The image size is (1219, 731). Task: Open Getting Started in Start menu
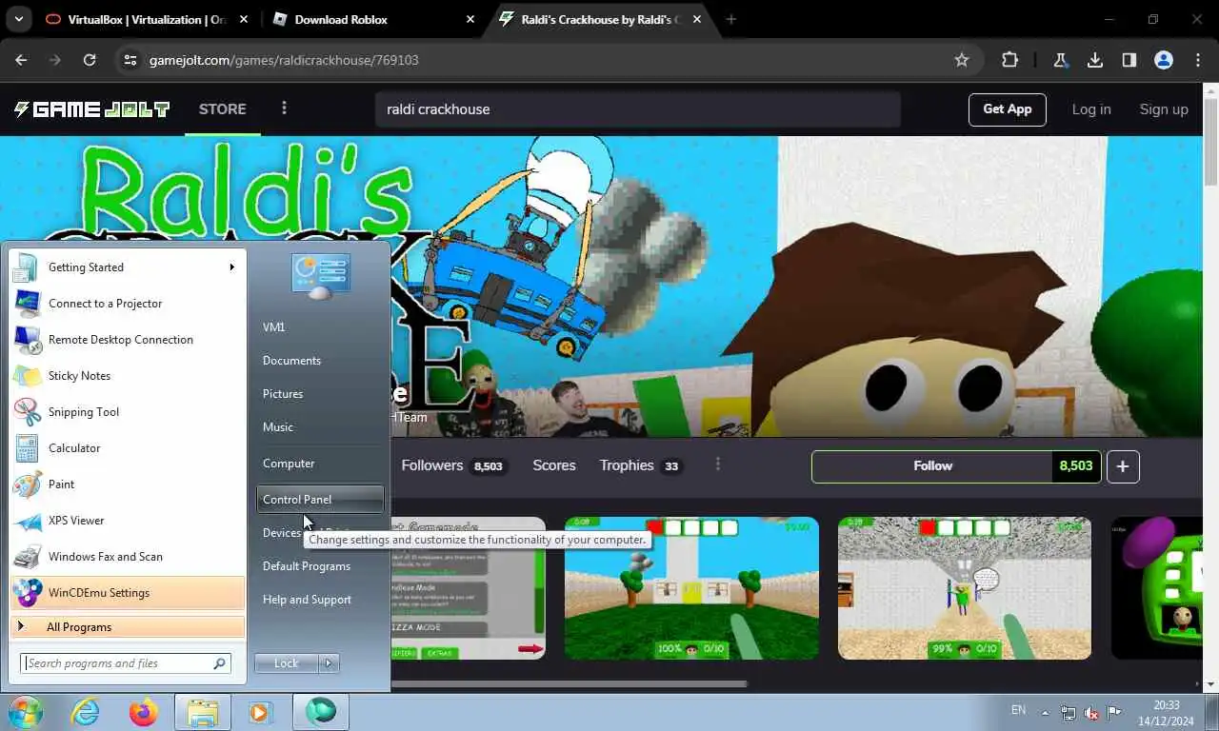(x=127, y=267)
